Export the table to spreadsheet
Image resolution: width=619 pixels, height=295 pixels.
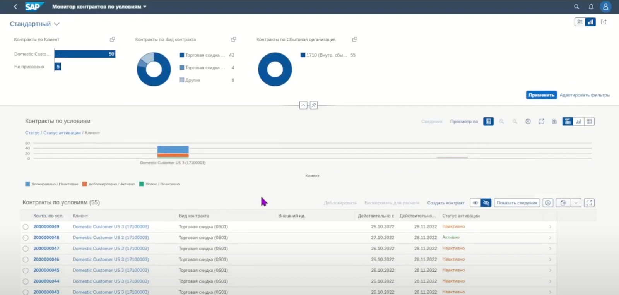point(563,203)
